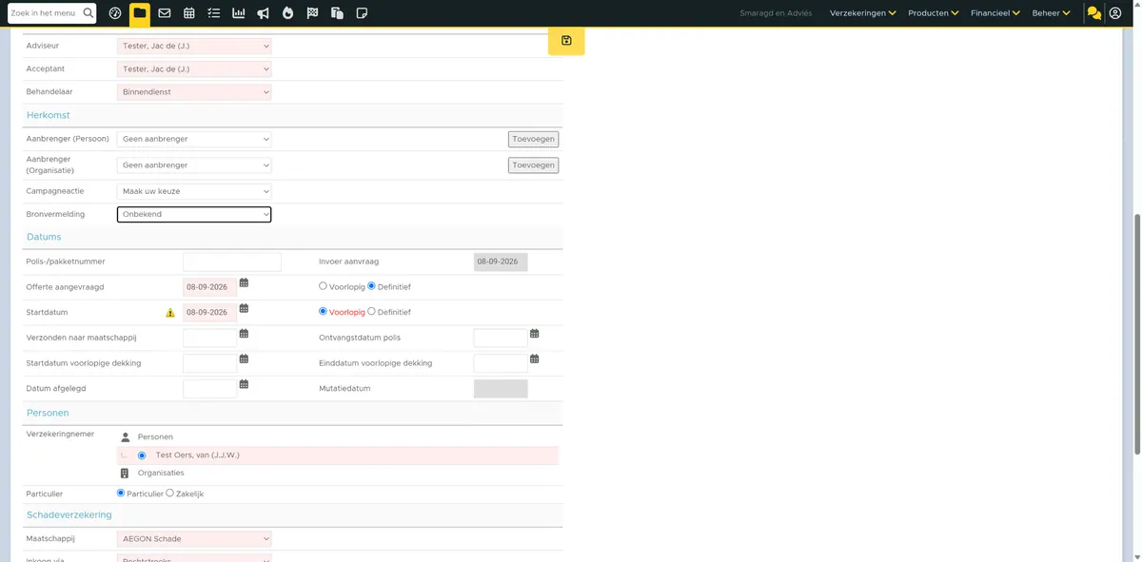Click Toevoegen for Aanbrenger (Organisatie)

pos(533,165)
